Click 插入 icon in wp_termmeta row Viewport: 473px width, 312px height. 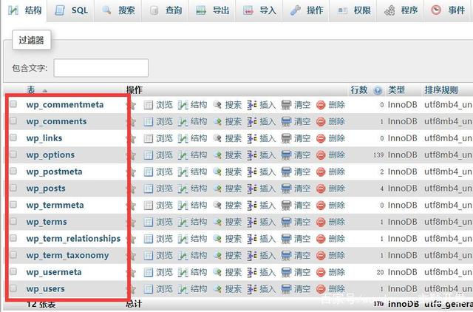[x=252, y=206]
